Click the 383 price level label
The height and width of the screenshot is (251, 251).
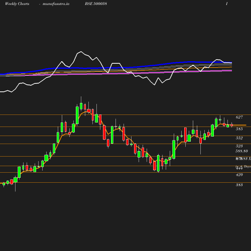(239, 185)
